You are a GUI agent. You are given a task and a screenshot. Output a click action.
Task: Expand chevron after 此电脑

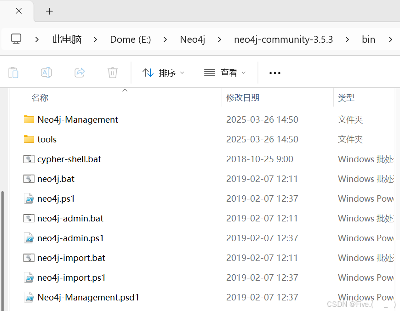click(95, 40)
